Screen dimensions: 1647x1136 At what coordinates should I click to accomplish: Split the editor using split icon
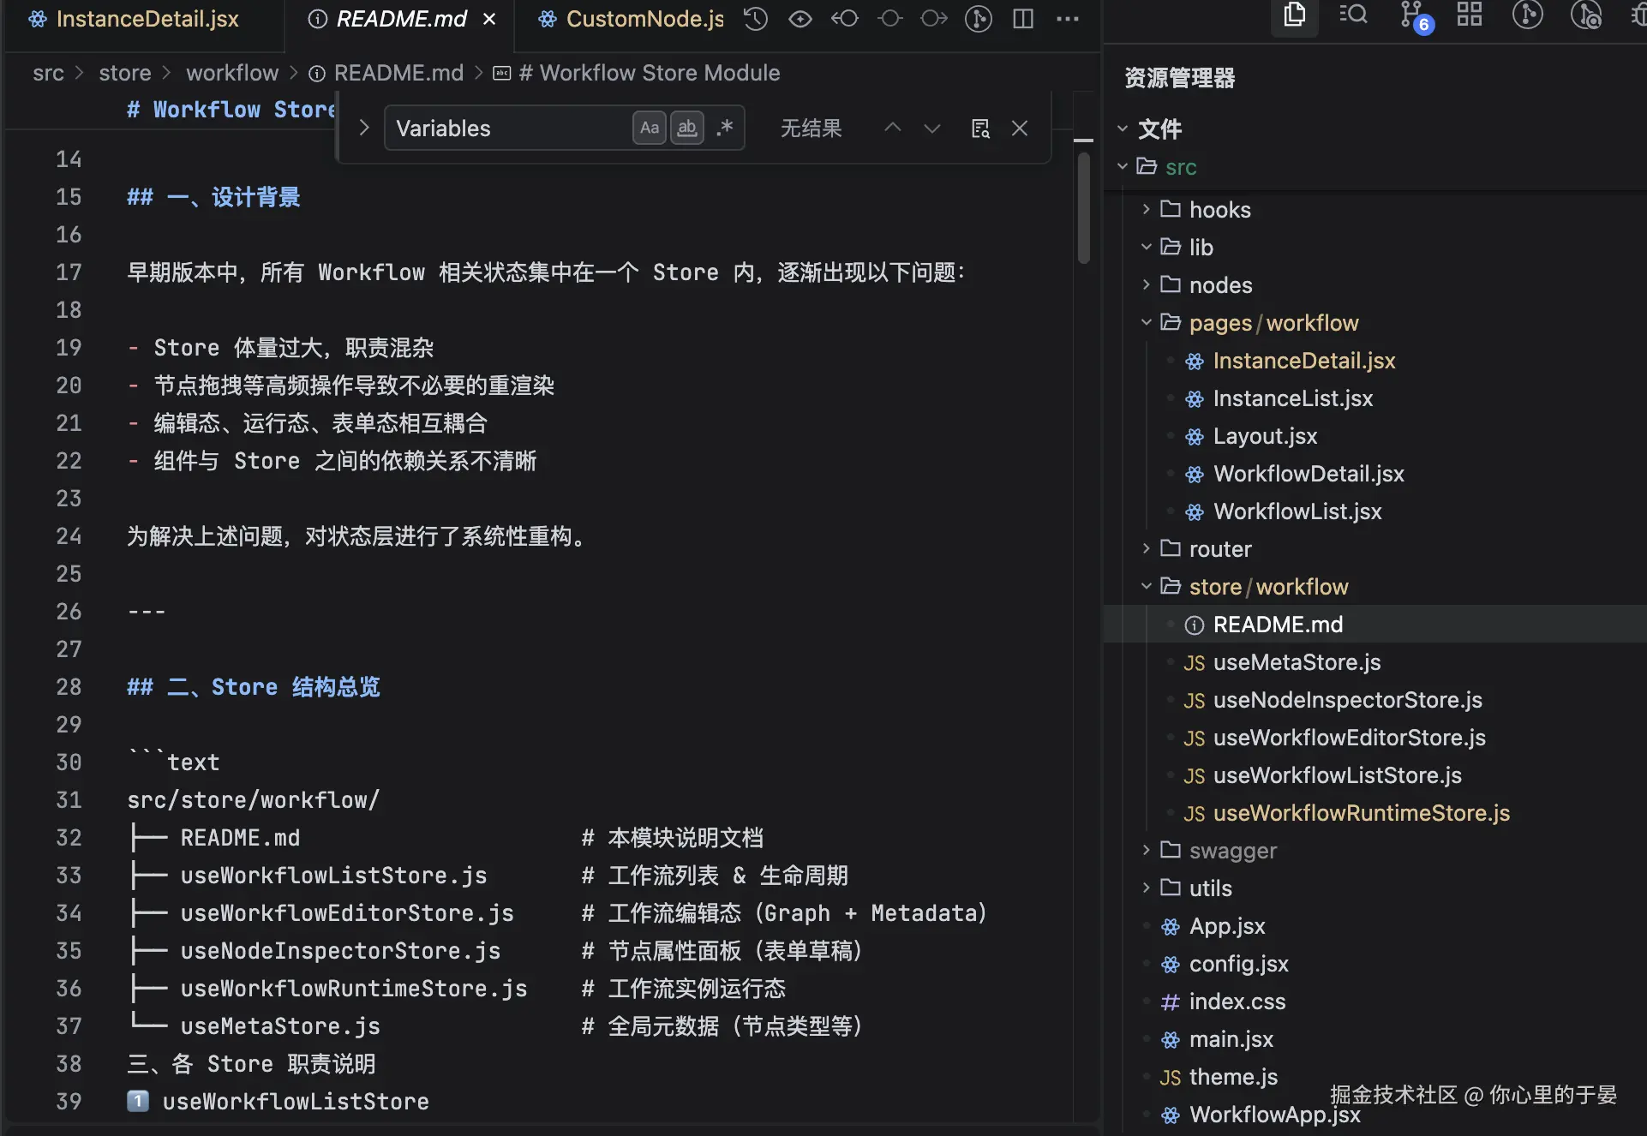1022,18
